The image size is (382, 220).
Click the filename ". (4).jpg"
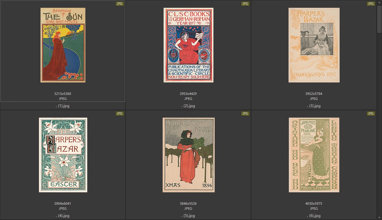point(63,216)
